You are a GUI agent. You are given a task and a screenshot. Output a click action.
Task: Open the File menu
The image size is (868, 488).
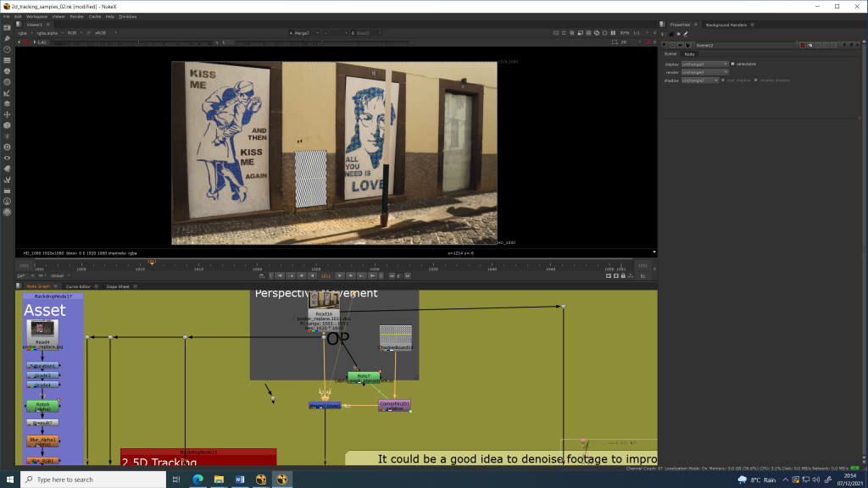[x=7, y=17]
